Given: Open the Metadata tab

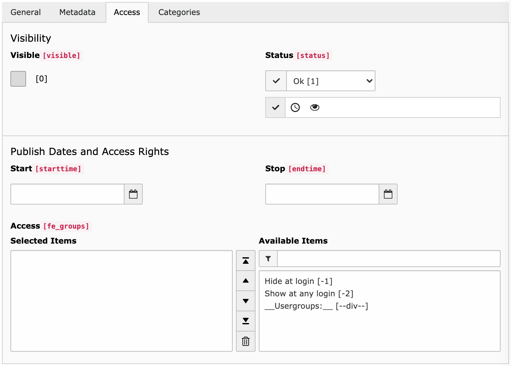Looking at the screenshot, I should (x=77, y=12).
